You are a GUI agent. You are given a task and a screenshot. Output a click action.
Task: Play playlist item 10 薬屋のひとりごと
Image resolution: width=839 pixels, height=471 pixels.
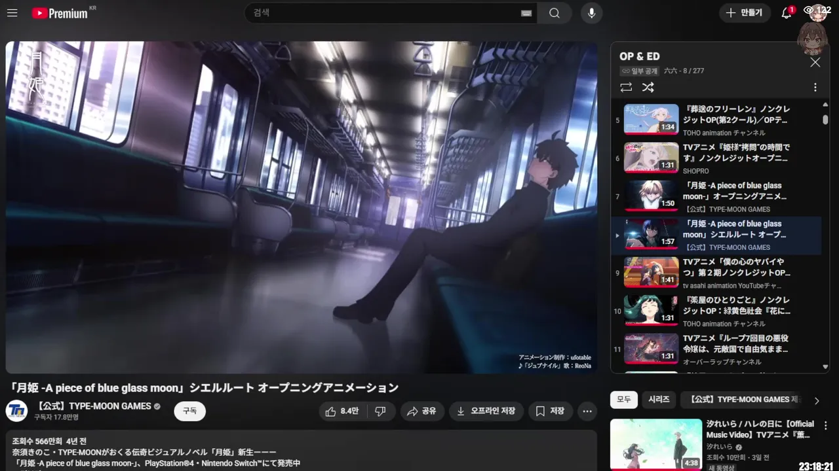716,311
